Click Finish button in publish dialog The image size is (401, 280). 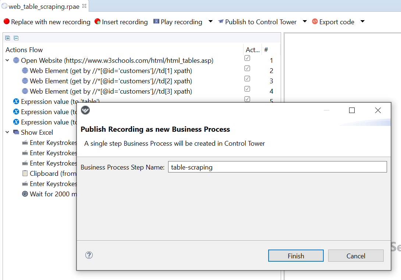pyautogui.click(x=296, y=256)
